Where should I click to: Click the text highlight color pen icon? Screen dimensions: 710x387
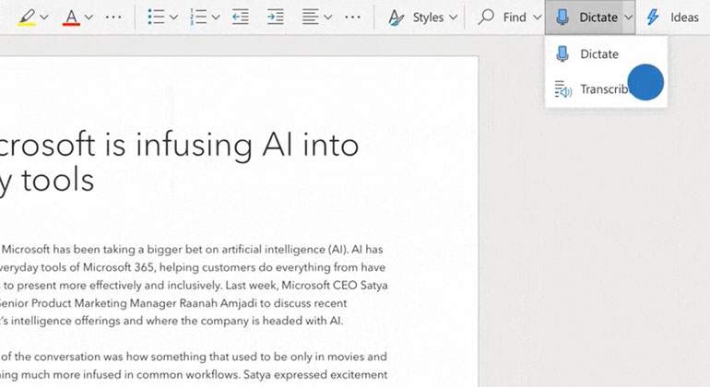tap(27, 18)
